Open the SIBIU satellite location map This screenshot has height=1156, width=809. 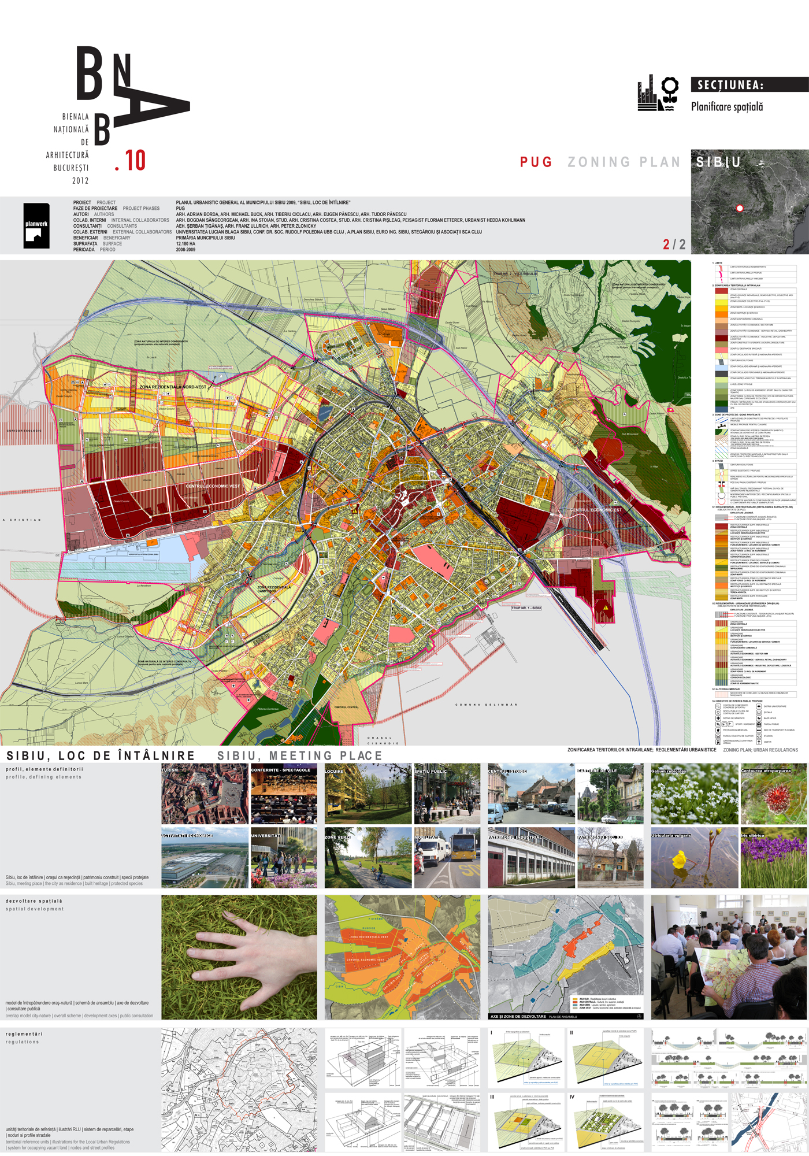click(x=750, y=202)
